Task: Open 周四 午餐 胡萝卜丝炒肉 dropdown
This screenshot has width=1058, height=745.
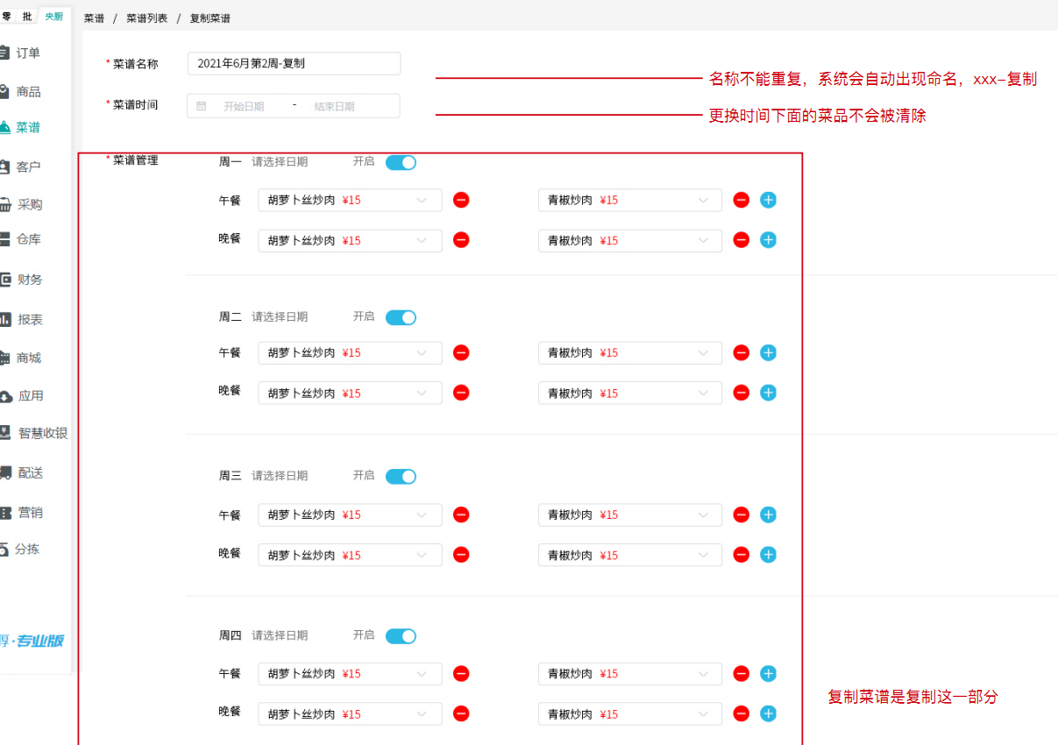Action: (x=350, y=674)
